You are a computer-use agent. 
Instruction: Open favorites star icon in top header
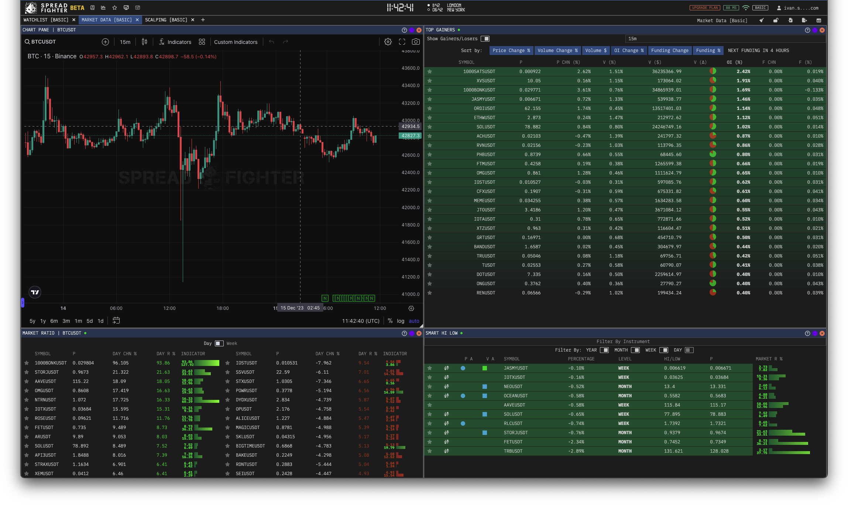[115, 7]
